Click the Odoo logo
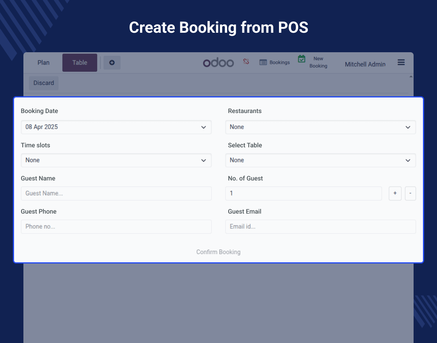Viewport: 437px width, 343px height. 218,63
